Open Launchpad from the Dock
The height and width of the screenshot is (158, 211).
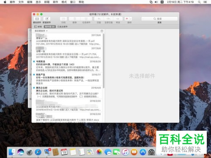click(x=30, y=152)
